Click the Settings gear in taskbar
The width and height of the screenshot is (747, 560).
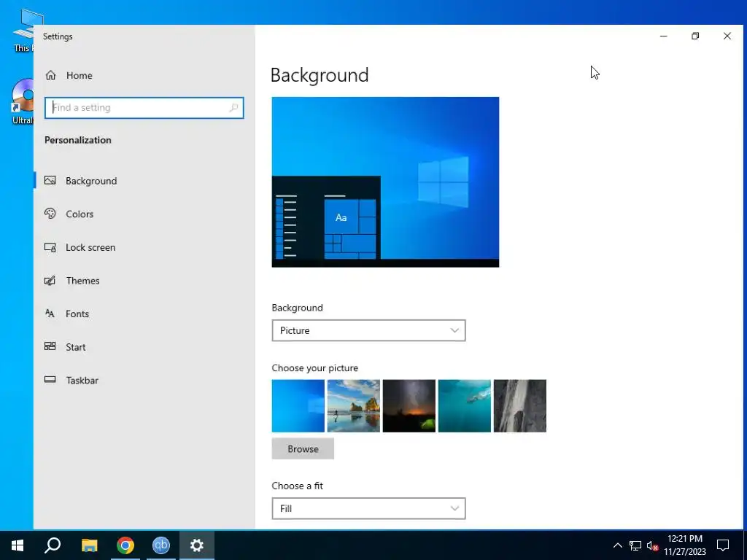[197, 545]
